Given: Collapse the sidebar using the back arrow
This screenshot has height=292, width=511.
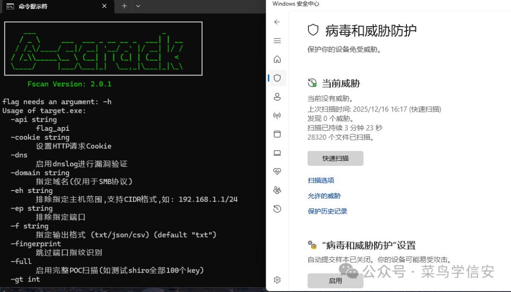Looking at the screenshot, I should tap(277, 22).
